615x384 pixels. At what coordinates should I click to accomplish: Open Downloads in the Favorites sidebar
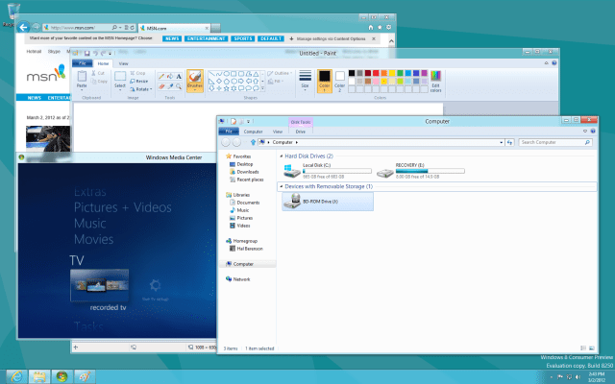point(247,172)
